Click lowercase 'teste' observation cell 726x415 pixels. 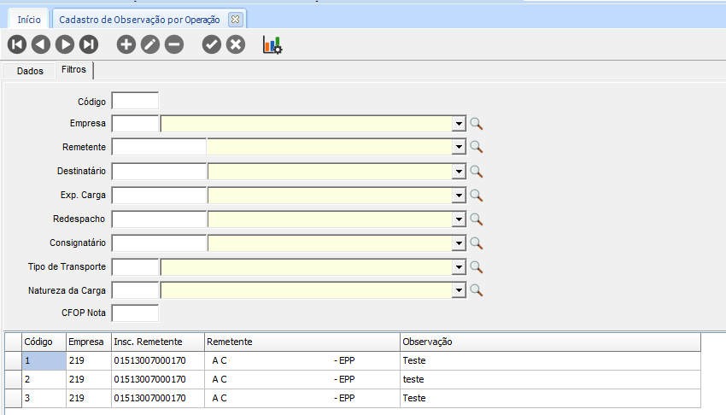(550, 379)
